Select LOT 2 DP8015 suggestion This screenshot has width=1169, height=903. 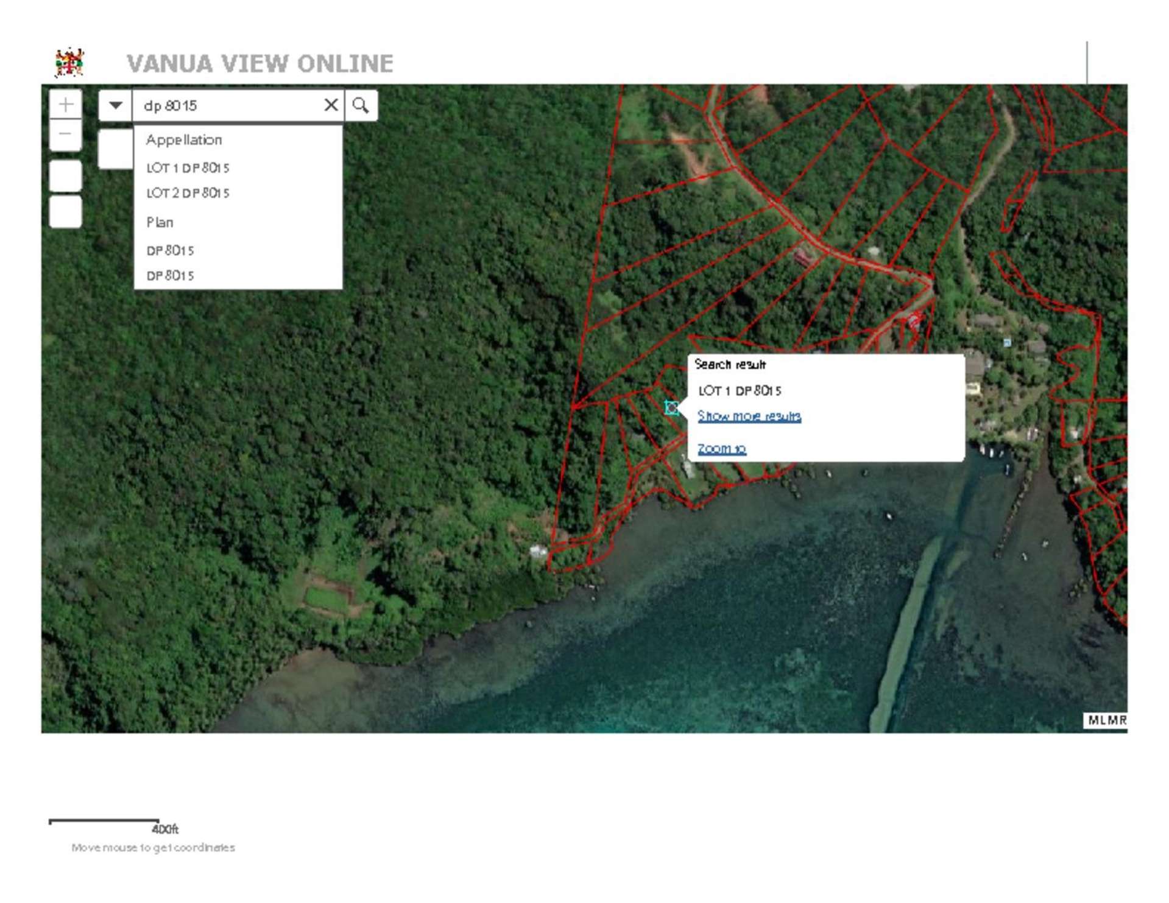click(187, 193)
